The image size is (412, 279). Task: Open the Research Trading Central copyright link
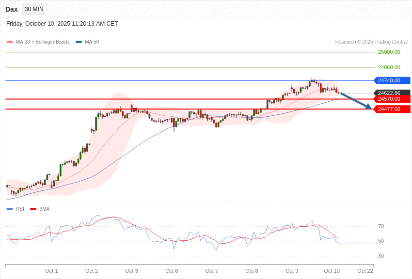point(371,42)
